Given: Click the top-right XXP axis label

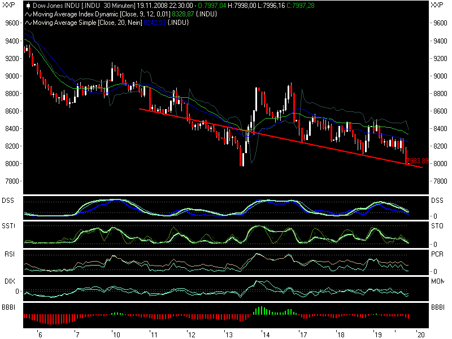Looking at the screenshot, I should click(437, 5).
